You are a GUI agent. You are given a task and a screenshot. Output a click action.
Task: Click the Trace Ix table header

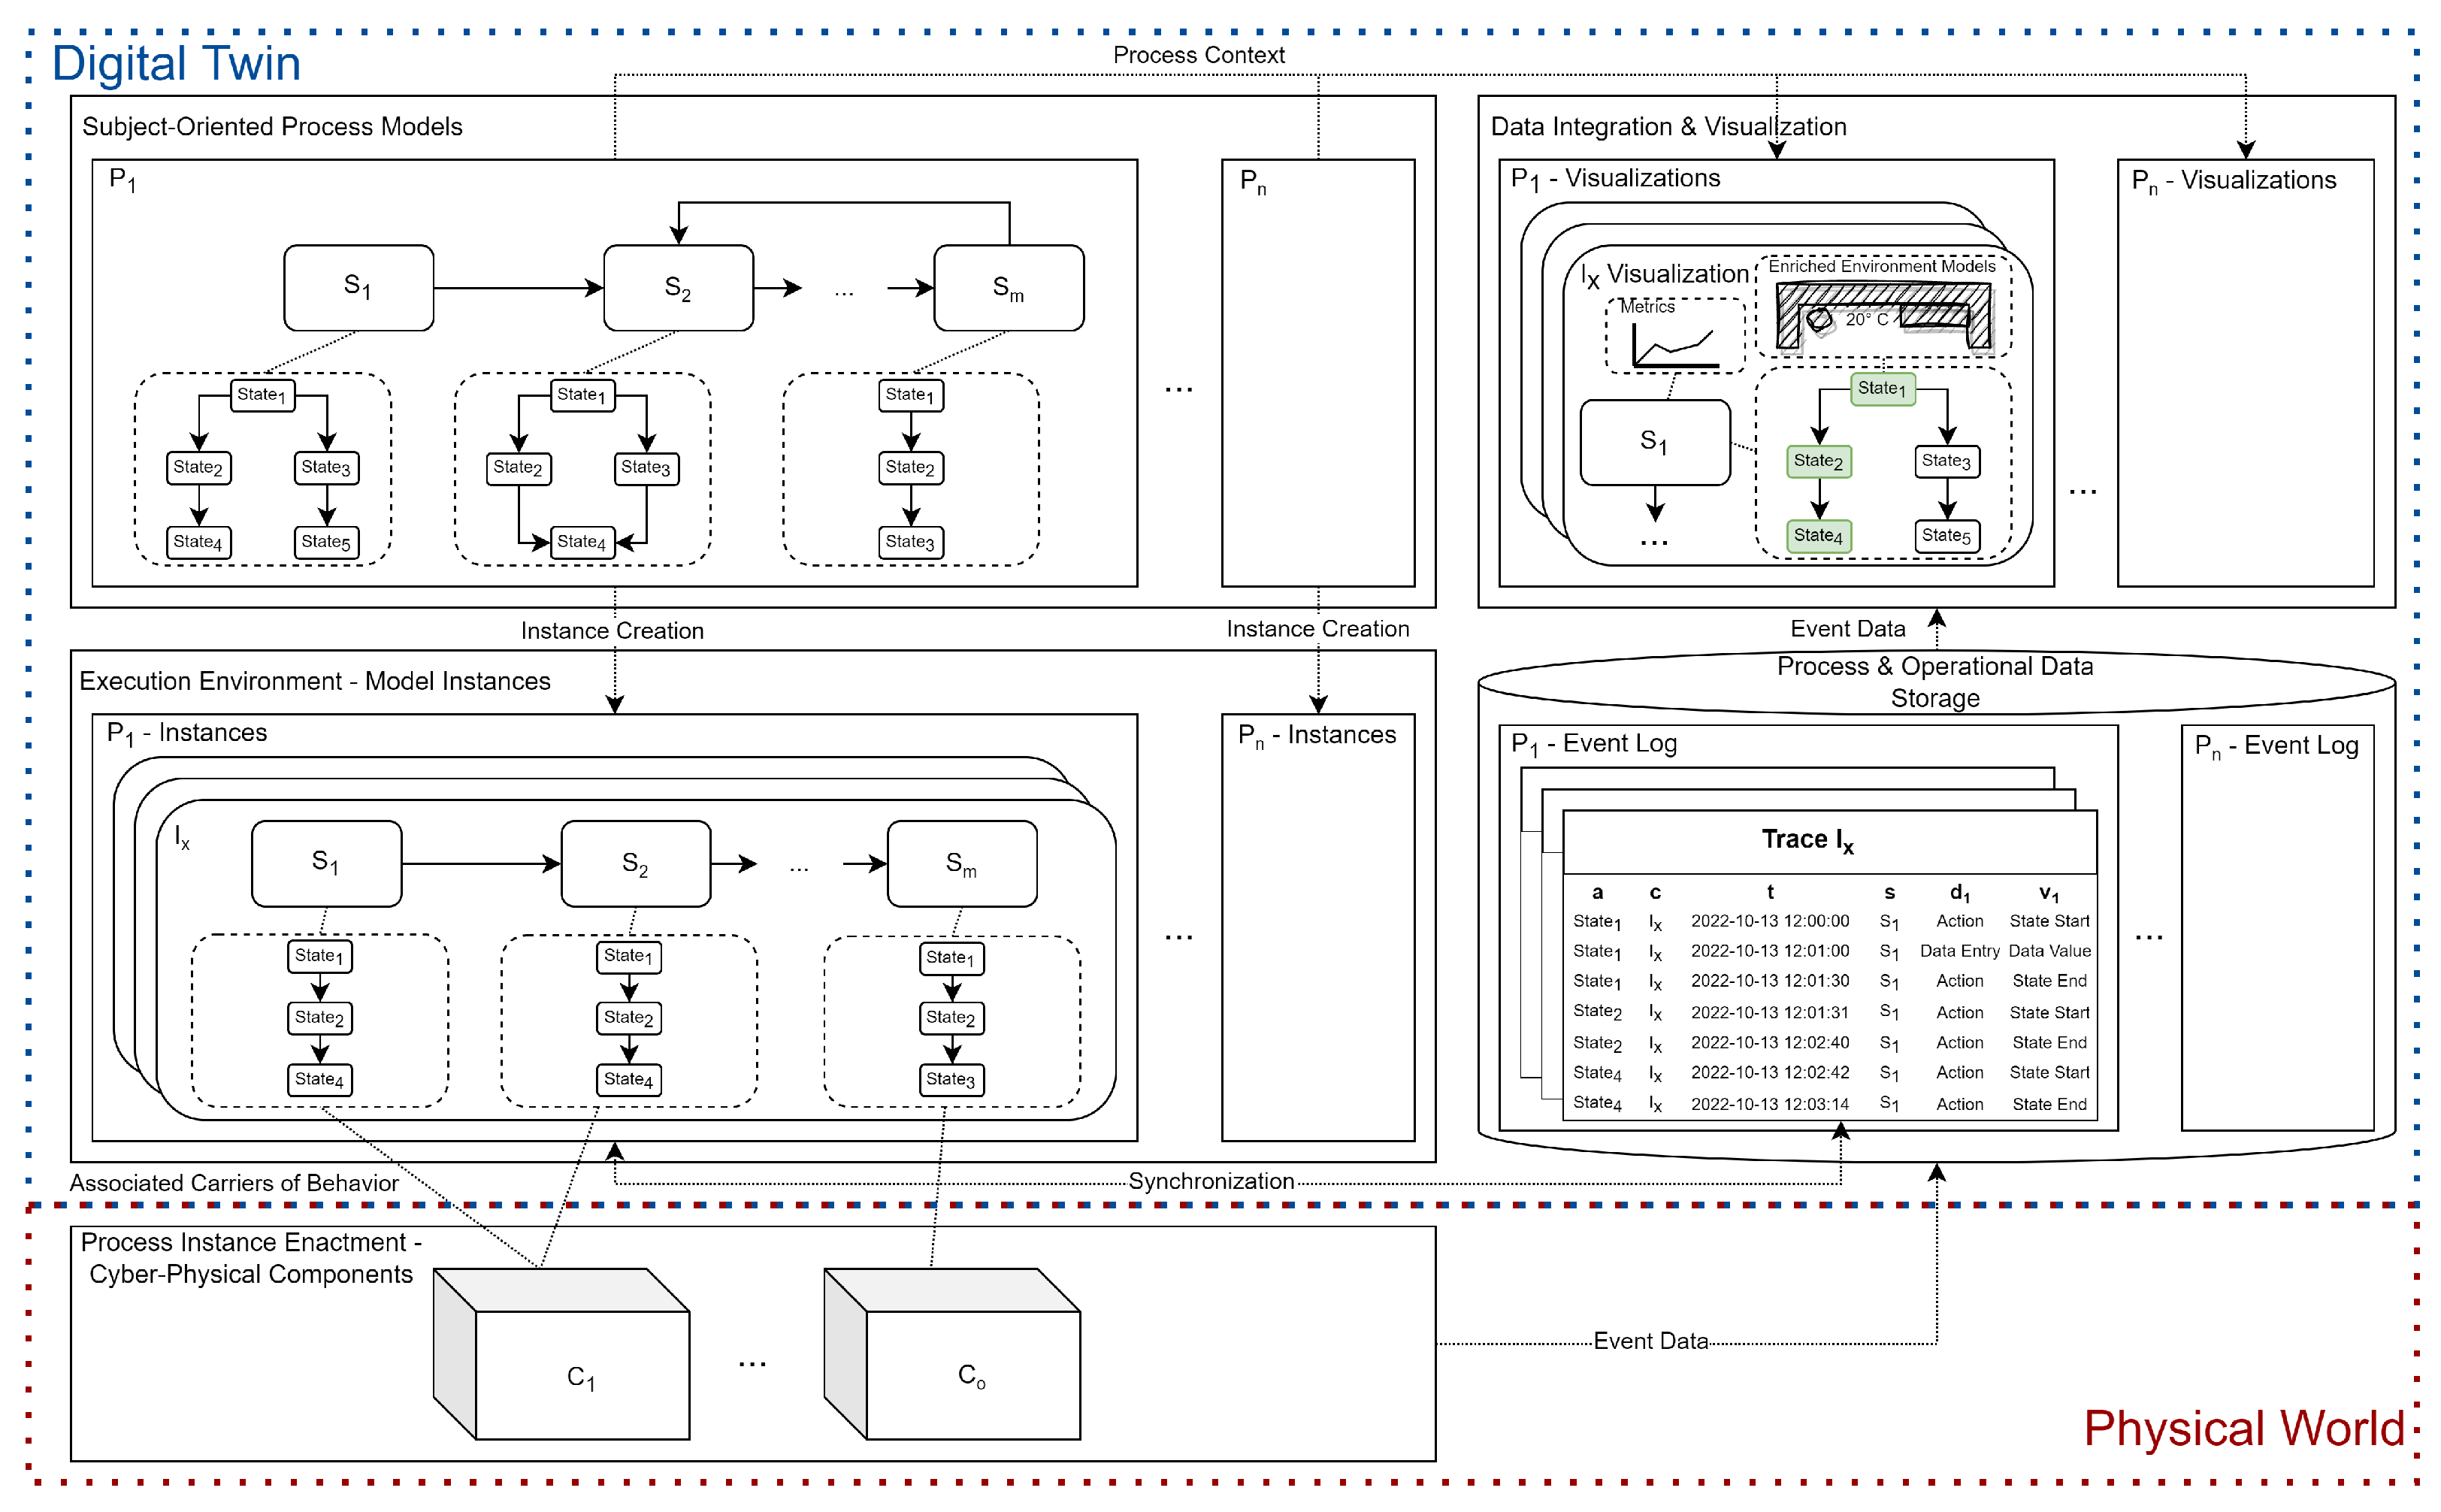pos(1808,840)
